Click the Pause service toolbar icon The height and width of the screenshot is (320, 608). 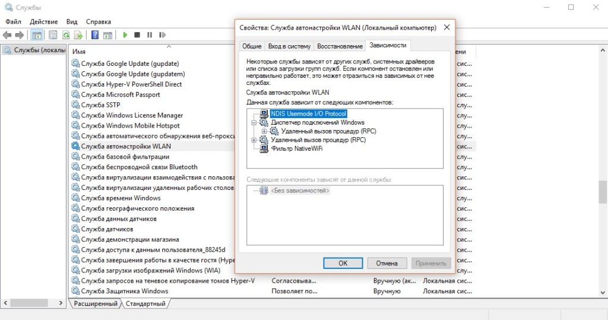[149, 35]
